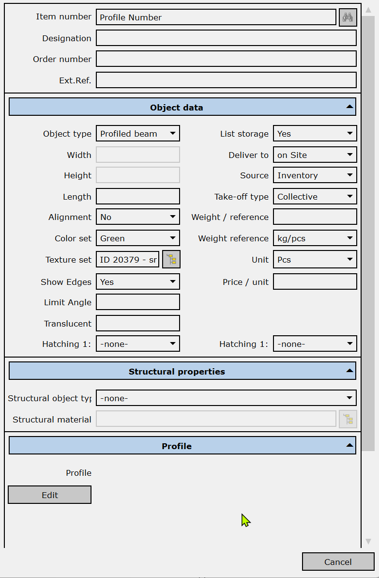Click the scroll down arrow on scrollbar
Viewport: 379px width, 578px height.
(368, 541)
